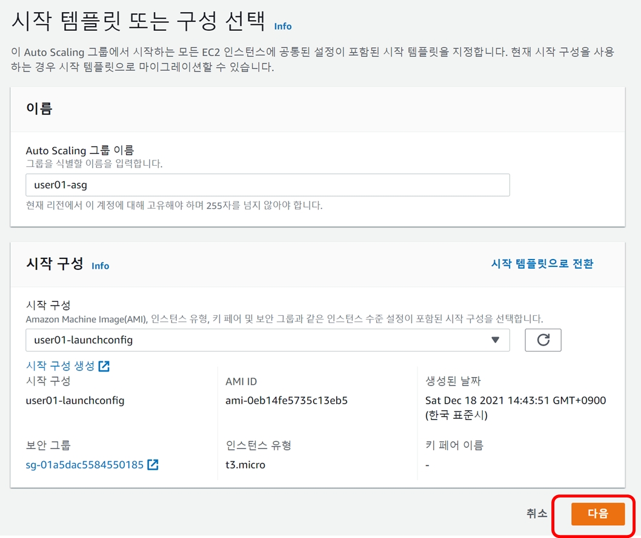Click the 키 페어 이름 label

pyautogui.click(x=454, y=445)
